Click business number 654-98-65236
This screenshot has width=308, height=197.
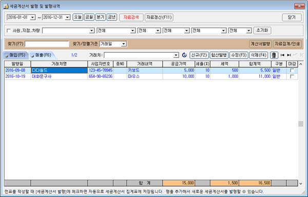click(101, 76)
